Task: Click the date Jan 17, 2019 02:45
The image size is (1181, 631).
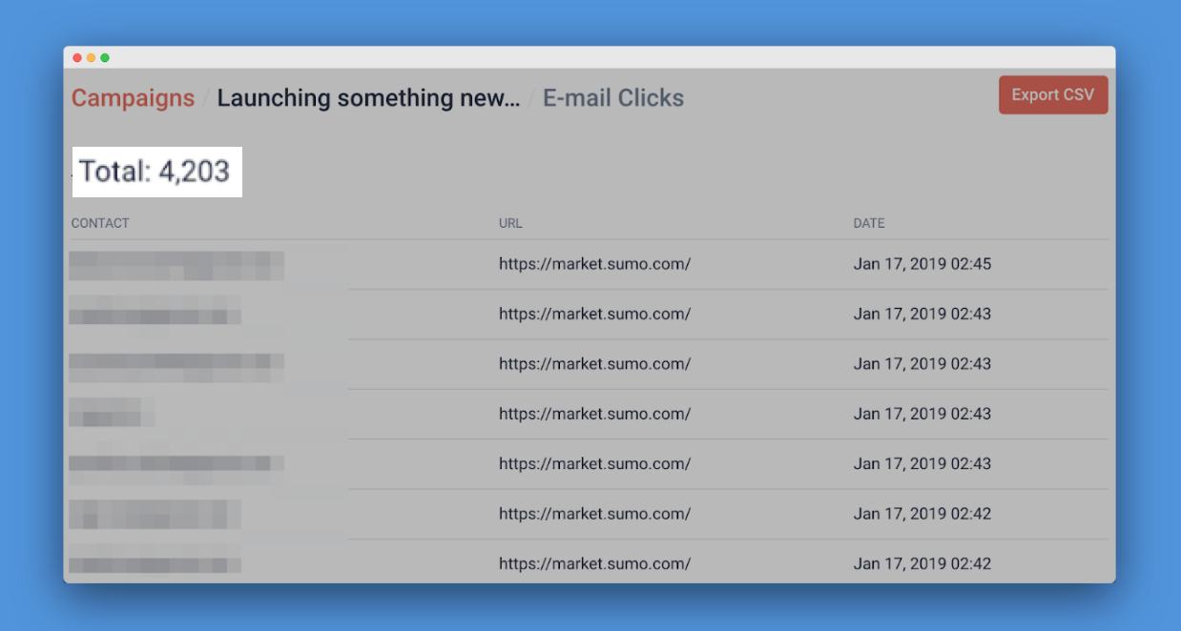Action: pyautogui.click(x=922, y=264)
